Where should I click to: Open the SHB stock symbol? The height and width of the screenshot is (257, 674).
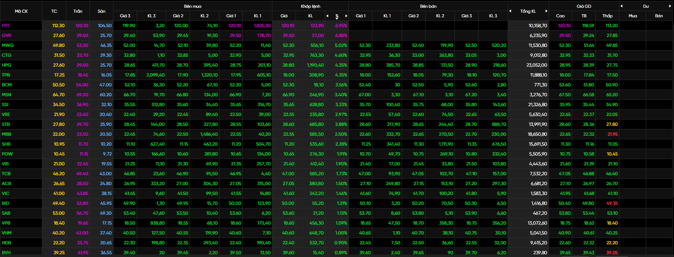click(6, 144)
